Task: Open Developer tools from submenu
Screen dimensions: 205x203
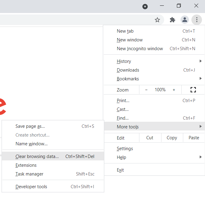Action: coord(53,187)
